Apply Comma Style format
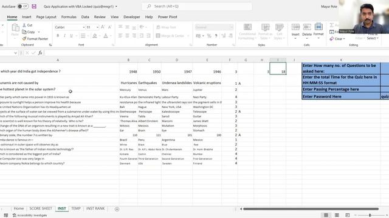389x218 pixels. pos(216,36)
